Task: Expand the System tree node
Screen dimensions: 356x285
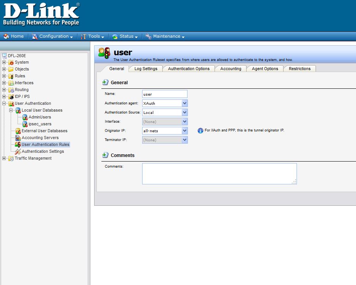Action: tap(4, 62)
